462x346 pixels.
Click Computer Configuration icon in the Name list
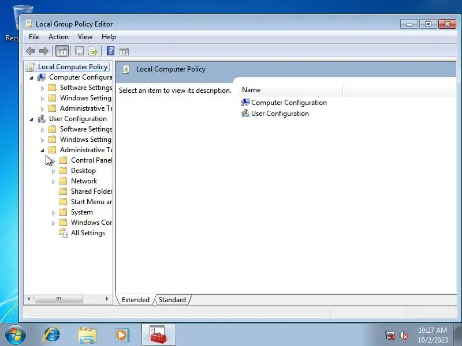pos(245,103)
